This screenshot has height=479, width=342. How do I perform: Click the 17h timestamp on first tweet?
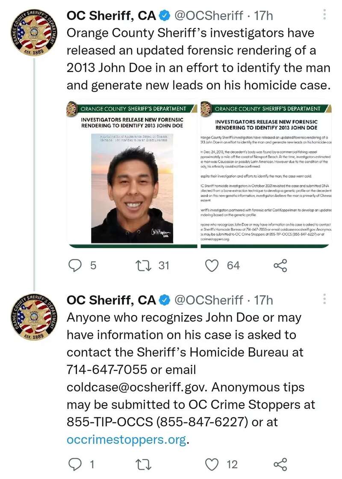[264, 16]
